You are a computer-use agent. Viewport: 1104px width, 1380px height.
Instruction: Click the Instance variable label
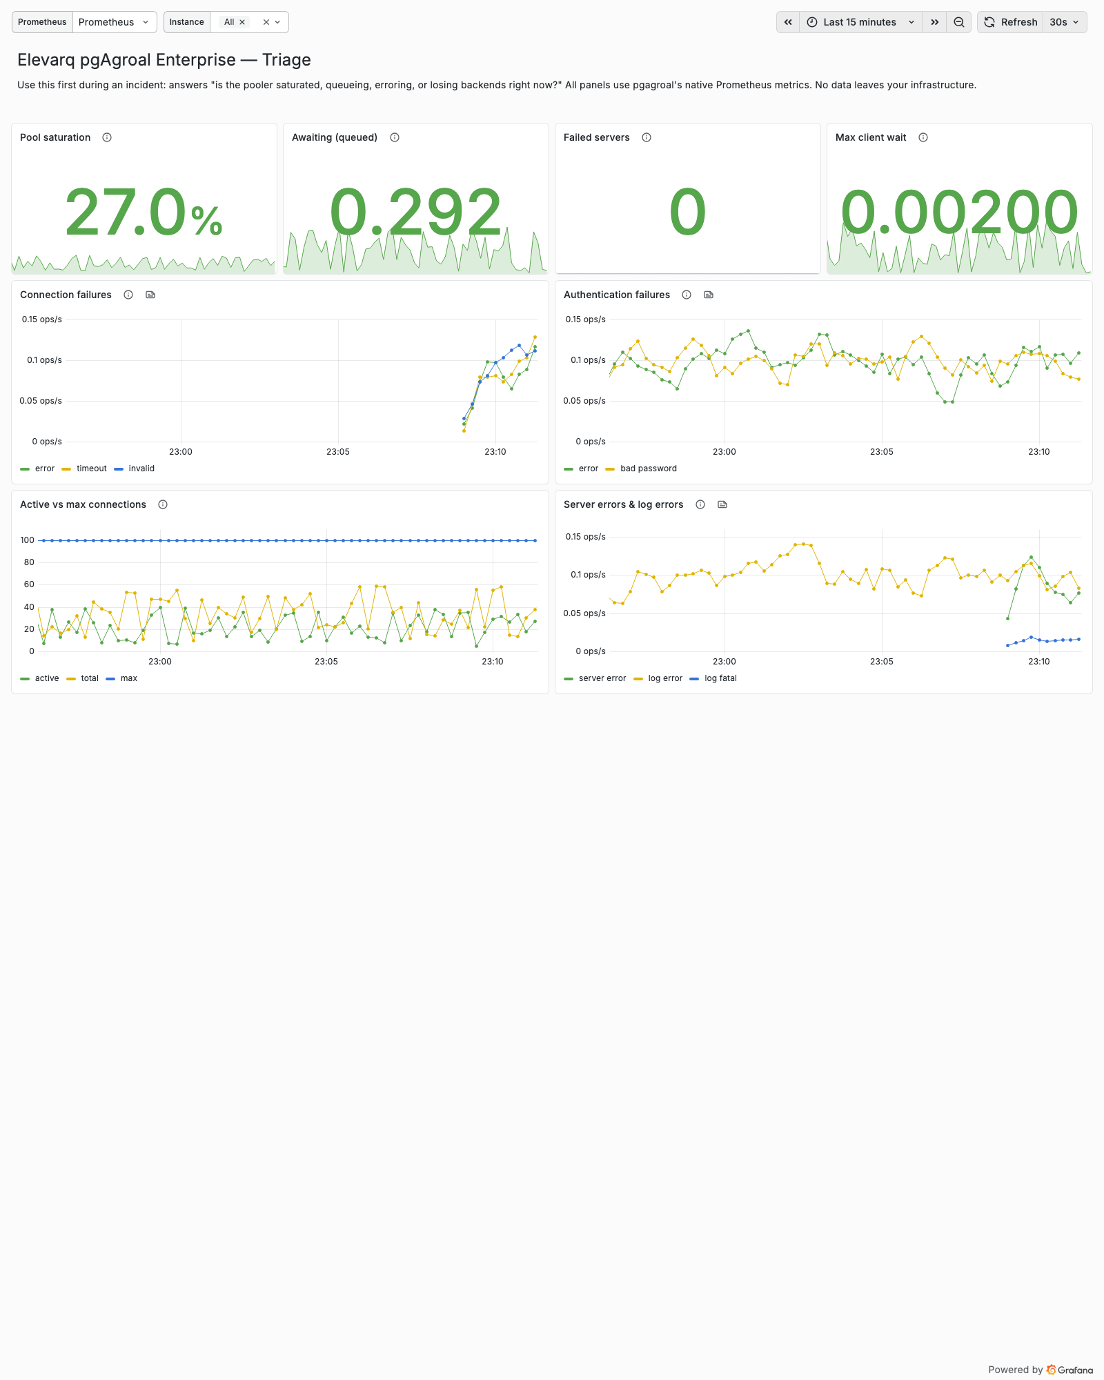[x=187, y=22]
